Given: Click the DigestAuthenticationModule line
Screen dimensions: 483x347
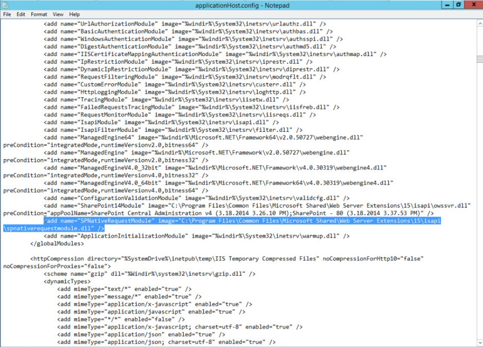Looking at the screenshot, I should coord(190,46).
